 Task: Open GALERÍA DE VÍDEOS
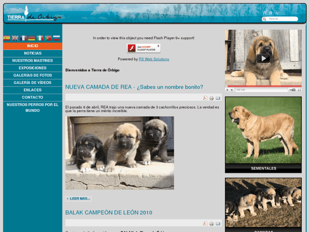click(x=33, y=83)
